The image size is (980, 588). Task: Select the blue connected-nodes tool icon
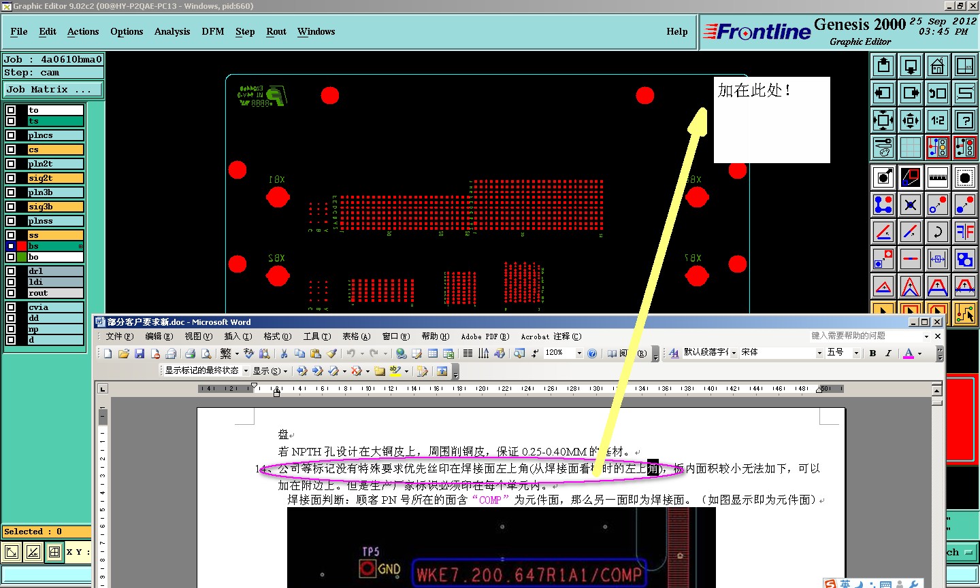883,205
